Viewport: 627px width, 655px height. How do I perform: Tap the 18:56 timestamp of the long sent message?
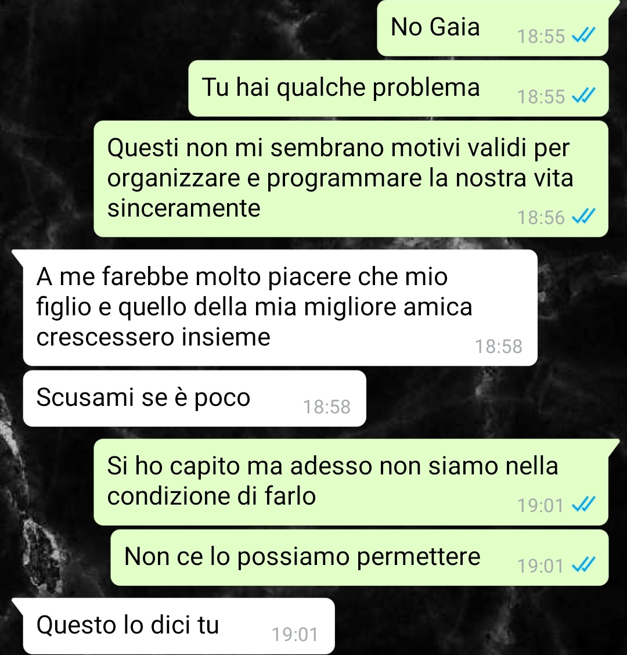coord(541,218)
